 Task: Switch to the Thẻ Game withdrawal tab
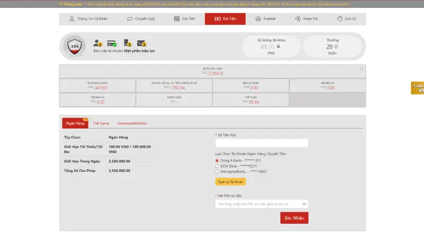pos(101,123)
